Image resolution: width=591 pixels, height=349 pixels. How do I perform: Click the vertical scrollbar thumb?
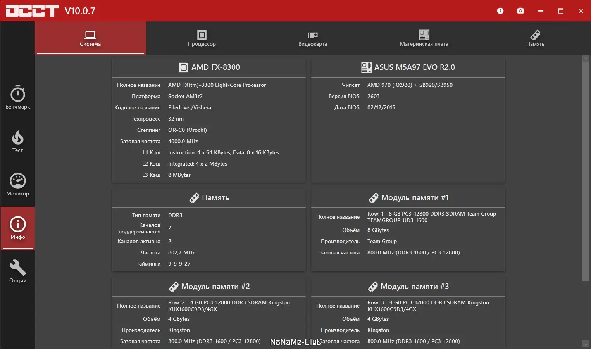586,171
